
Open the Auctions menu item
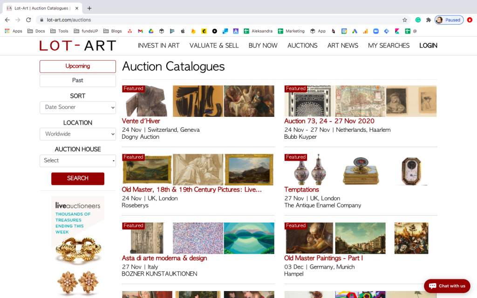[x=302, y=46]
